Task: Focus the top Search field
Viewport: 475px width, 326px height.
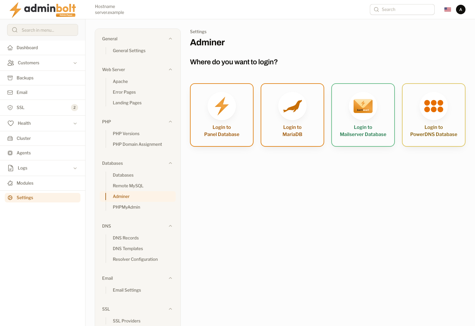Action: [402, 9]
